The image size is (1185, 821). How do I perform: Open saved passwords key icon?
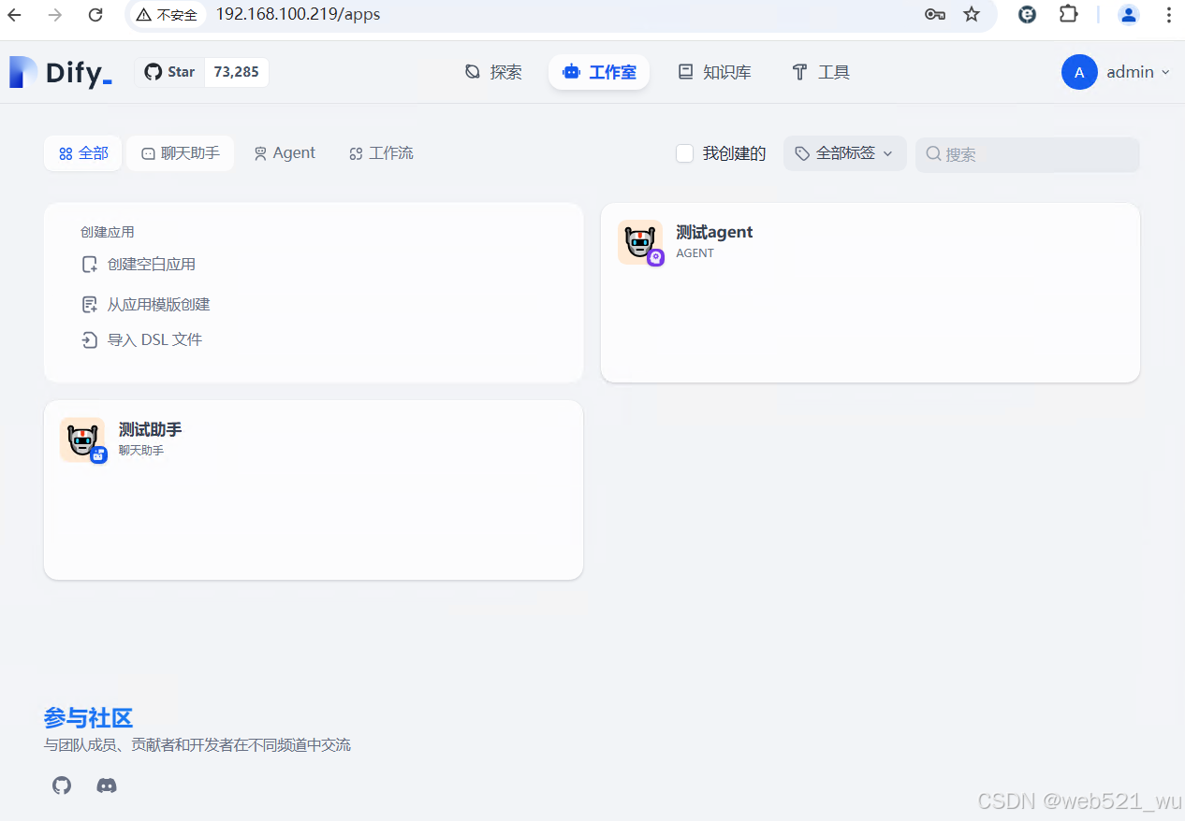point(934,15)
